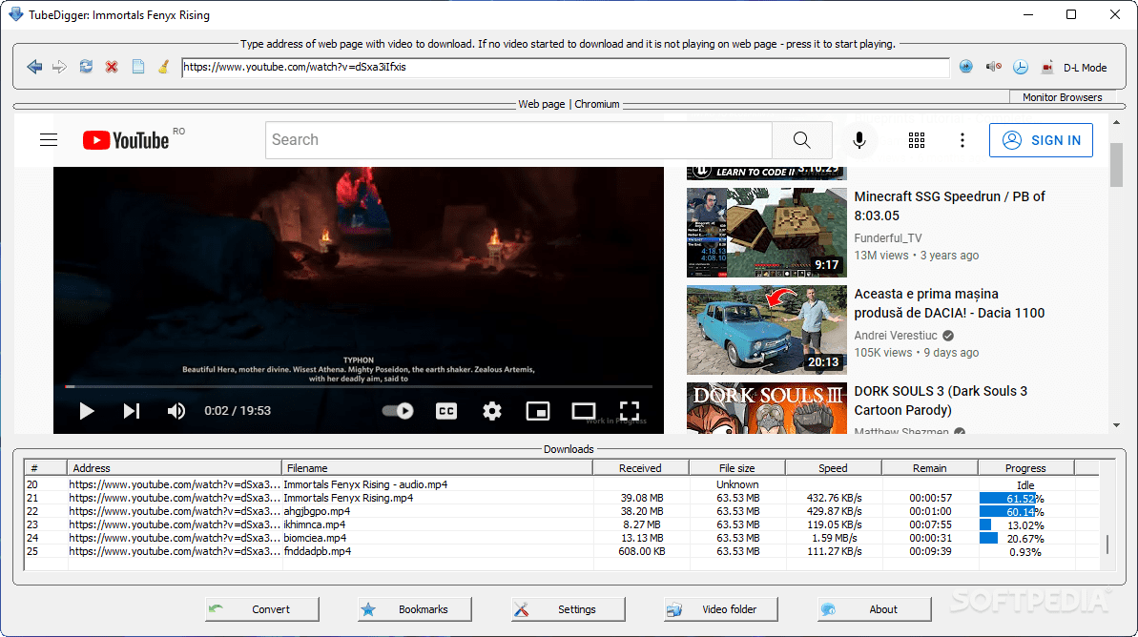Enable miniplayer mode
The height and width of the screenshot is (637, 1138).
pos(538,411)
